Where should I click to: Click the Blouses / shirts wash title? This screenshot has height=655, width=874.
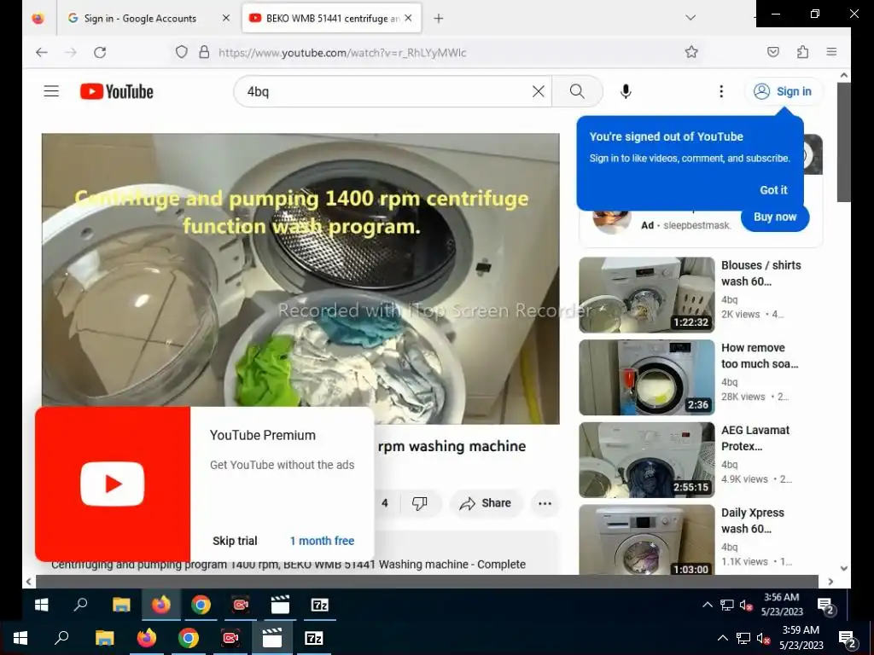[760, 273]
